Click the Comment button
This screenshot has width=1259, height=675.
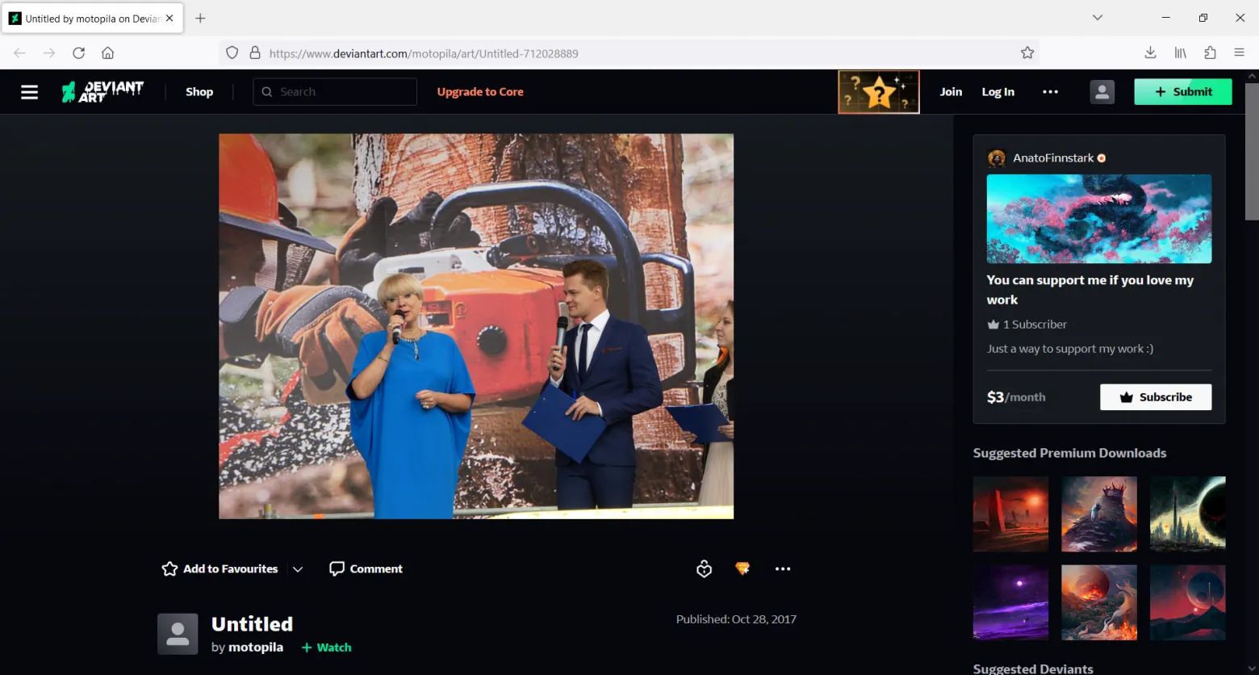pyautogui.click(x=366, y=569)
